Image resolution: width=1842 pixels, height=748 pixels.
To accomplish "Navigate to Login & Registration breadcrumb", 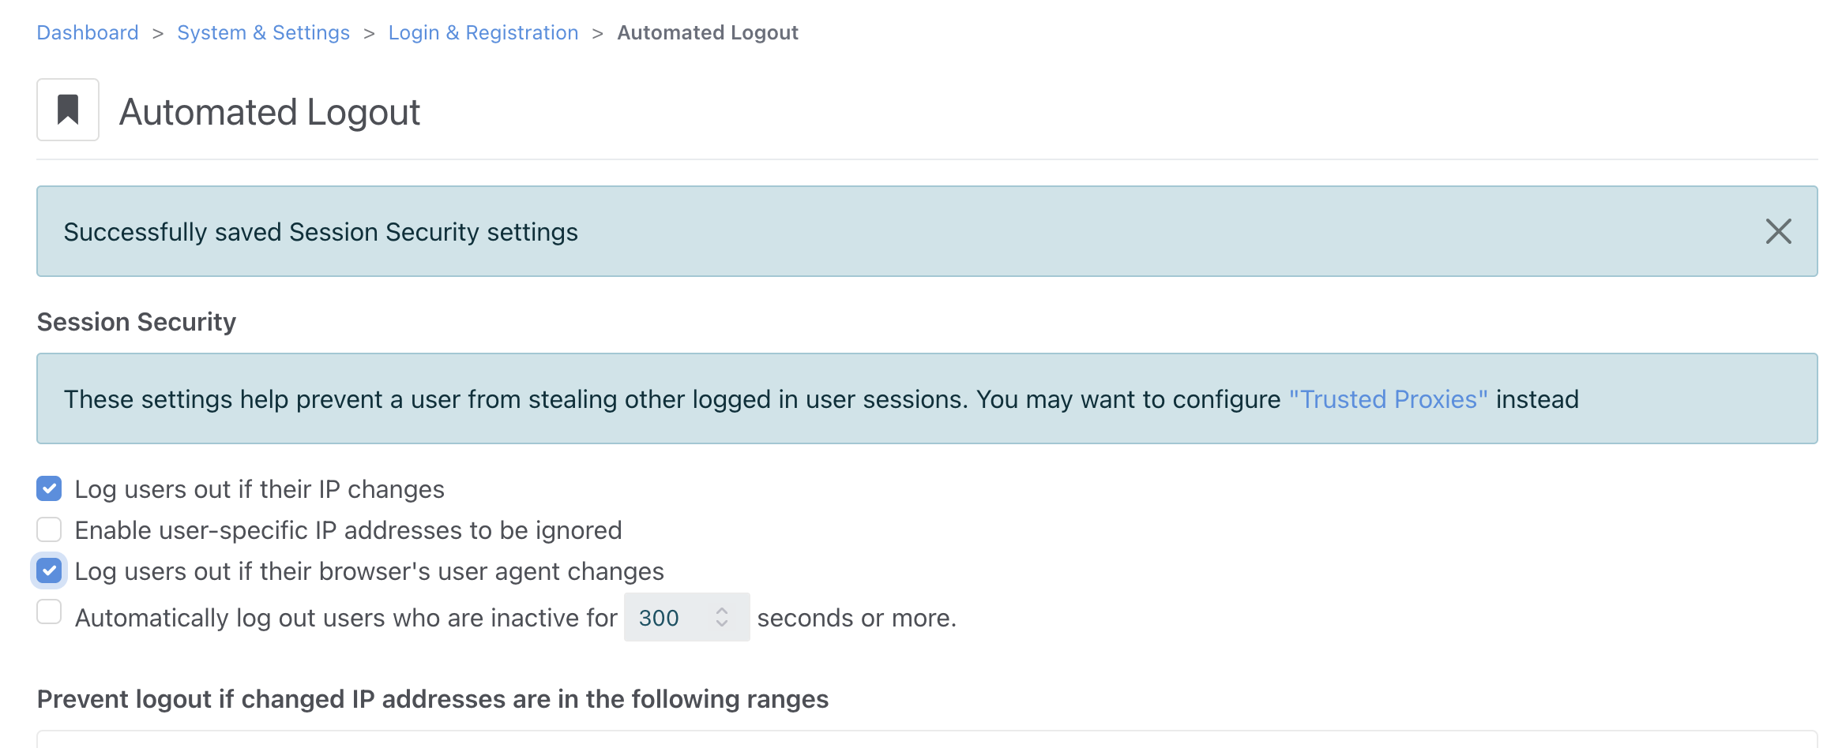I will pos(483,32).
